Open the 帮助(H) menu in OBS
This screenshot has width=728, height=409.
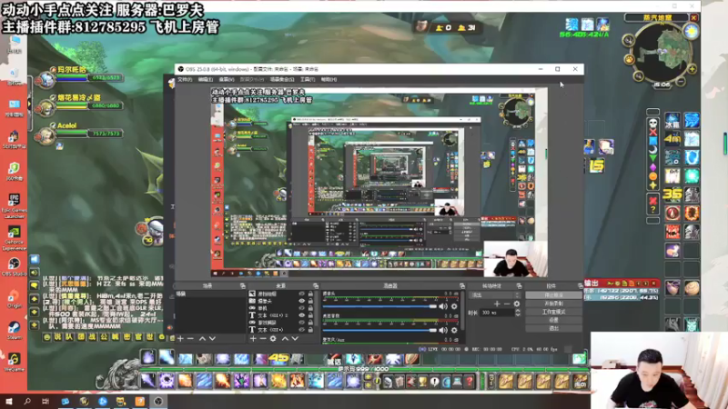pyautogui.click(x=329, y=80)
